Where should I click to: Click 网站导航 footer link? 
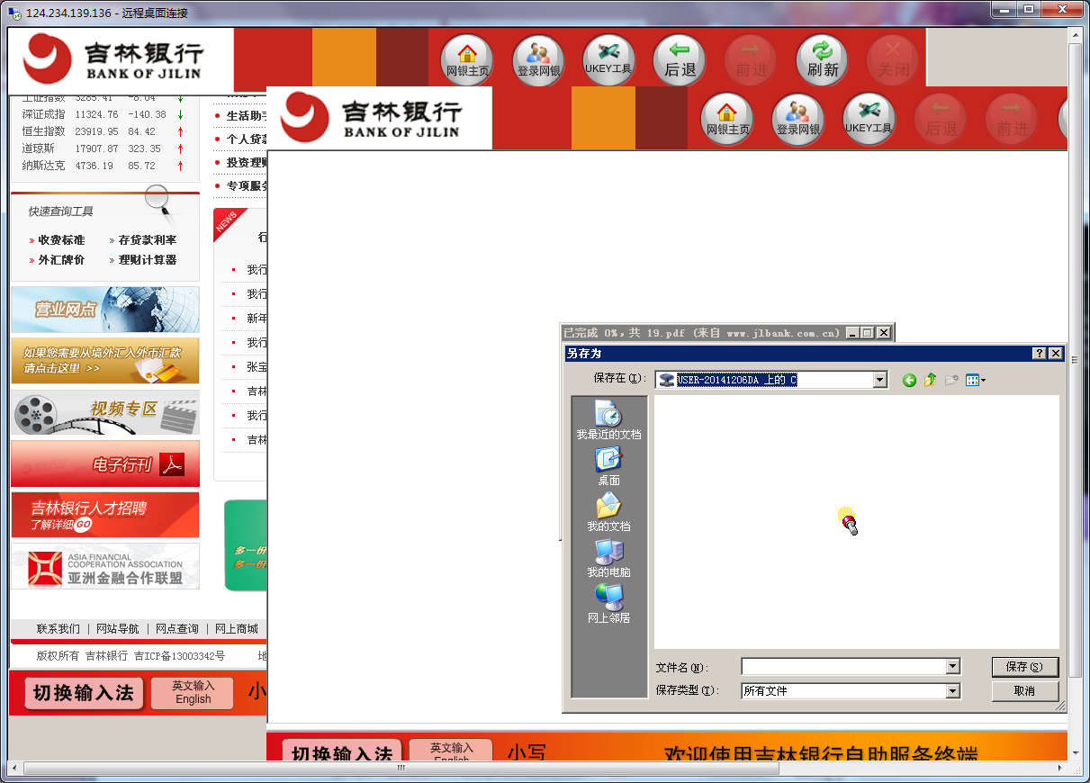118,629
